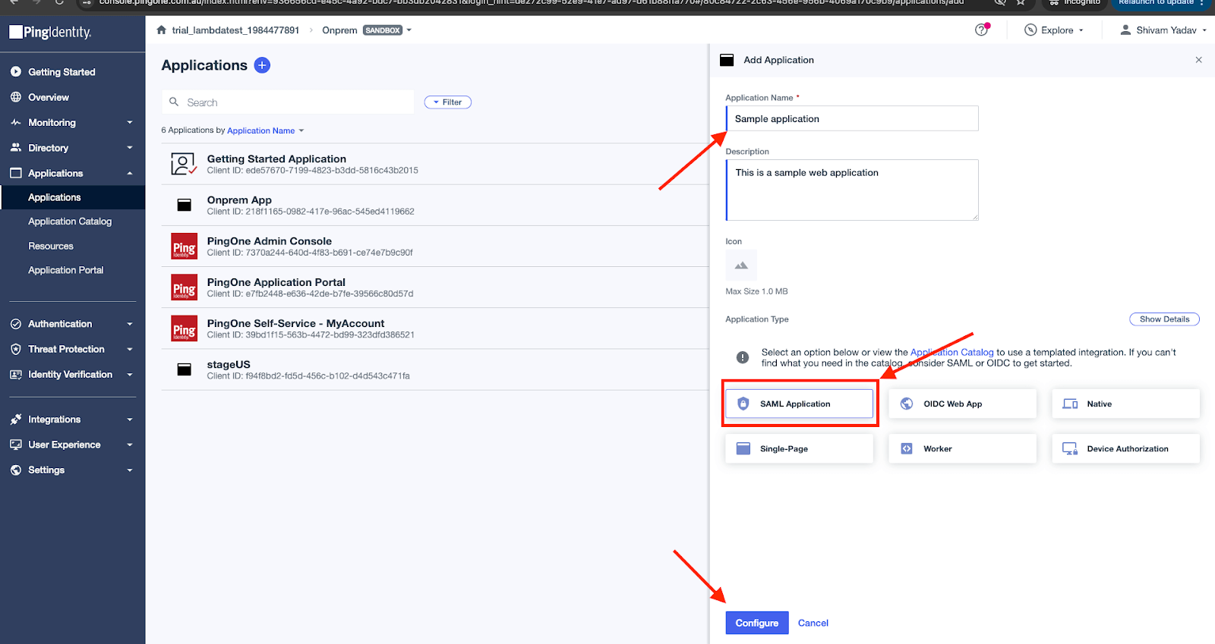Open the stageUS application row

pyautogui.click(x=435, y=369)
